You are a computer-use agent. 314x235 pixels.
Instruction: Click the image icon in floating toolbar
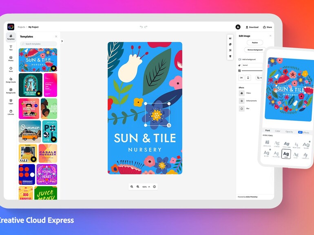(230, 38)
